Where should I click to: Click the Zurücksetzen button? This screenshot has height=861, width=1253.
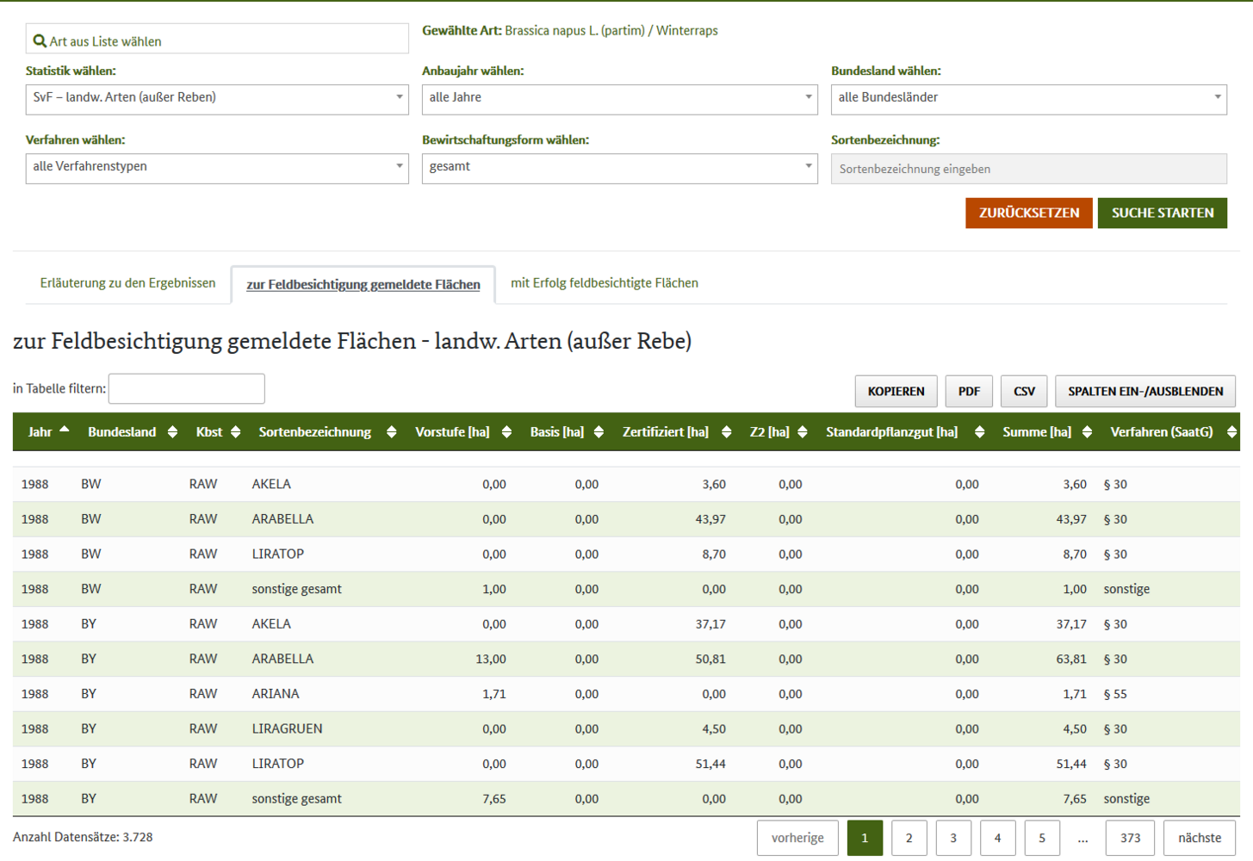click(x=1028, y=213)
